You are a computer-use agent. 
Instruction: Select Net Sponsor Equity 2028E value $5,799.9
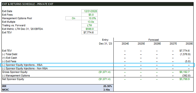[184, 79]
